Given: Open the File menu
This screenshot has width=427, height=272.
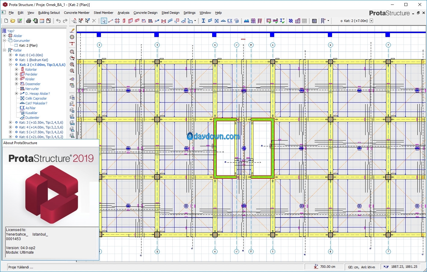Looking at the screenshot, I should (11, 13).
